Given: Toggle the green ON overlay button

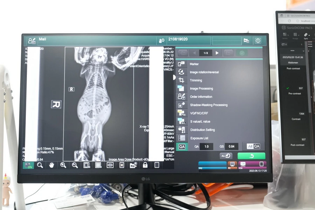Looking at the screenshot, I should pyautogui.click(x=28, y=165).
